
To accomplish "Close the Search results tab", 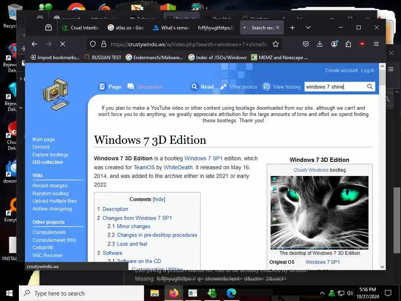I will point(278,28).
